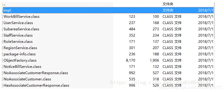
Task: Select package-info.class file
Action: (x=20, y=54)
